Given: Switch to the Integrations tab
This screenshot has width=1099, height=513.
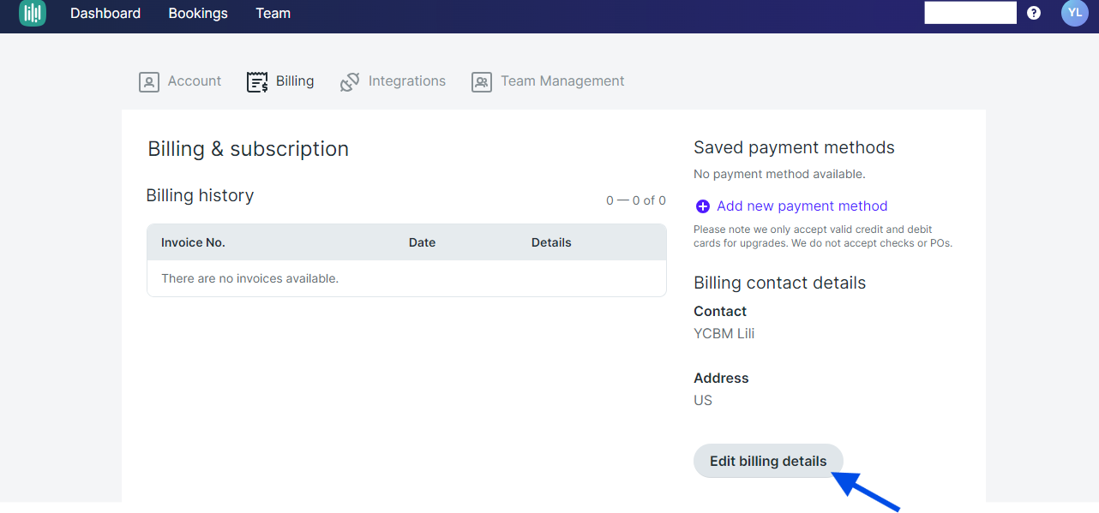Looking at the screenshot, I should tap(407, 81).
